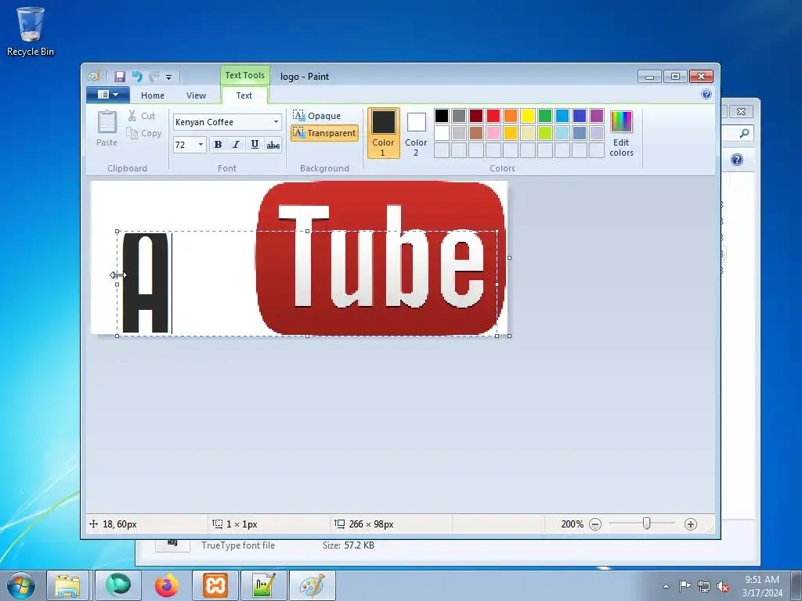
Task: Click help icon in background Explorer window
Action: click(736, 160)
